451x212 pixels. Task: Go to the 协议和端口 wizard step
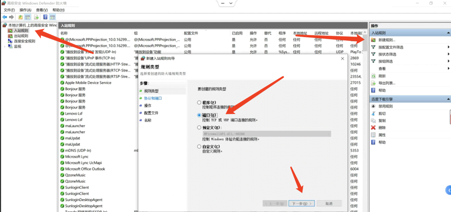coord(153,98)
